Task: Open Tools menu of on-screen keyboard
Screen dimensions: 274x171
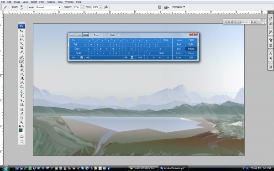Action: click(99, 35)
